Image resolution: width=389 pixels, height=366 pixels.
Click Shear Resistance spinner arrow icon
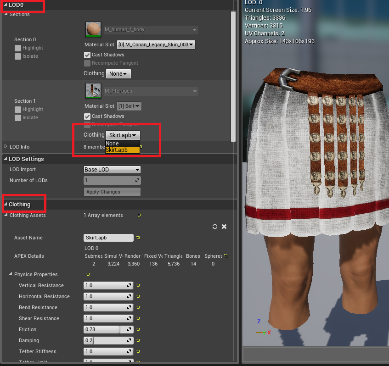129,318
